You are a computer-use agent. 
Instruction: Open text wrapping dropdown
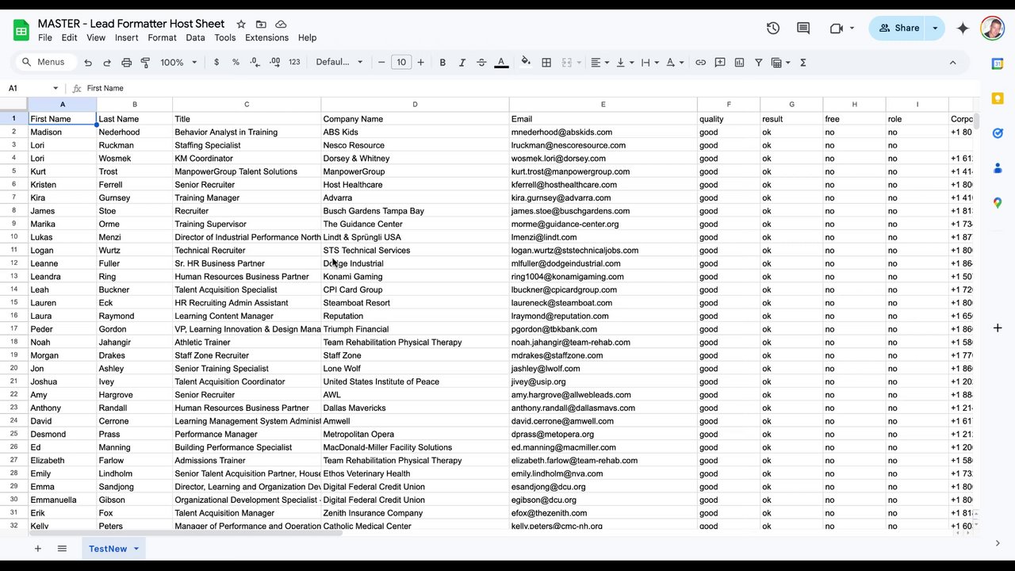(649, 63)
